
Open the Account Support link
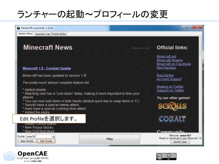[169, 79]
